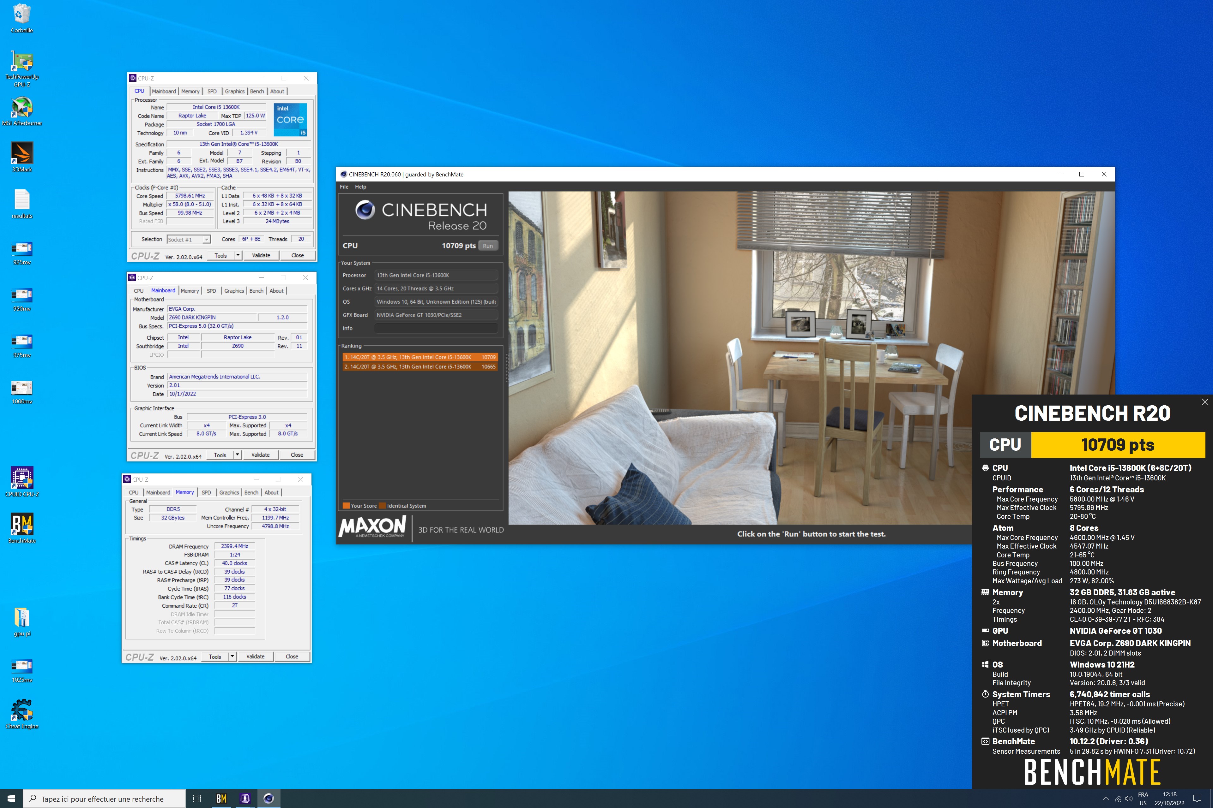Viewport: 1213px width, 808px height.
Task: Show hidden system tray icons
Action: pos(1106,799)
